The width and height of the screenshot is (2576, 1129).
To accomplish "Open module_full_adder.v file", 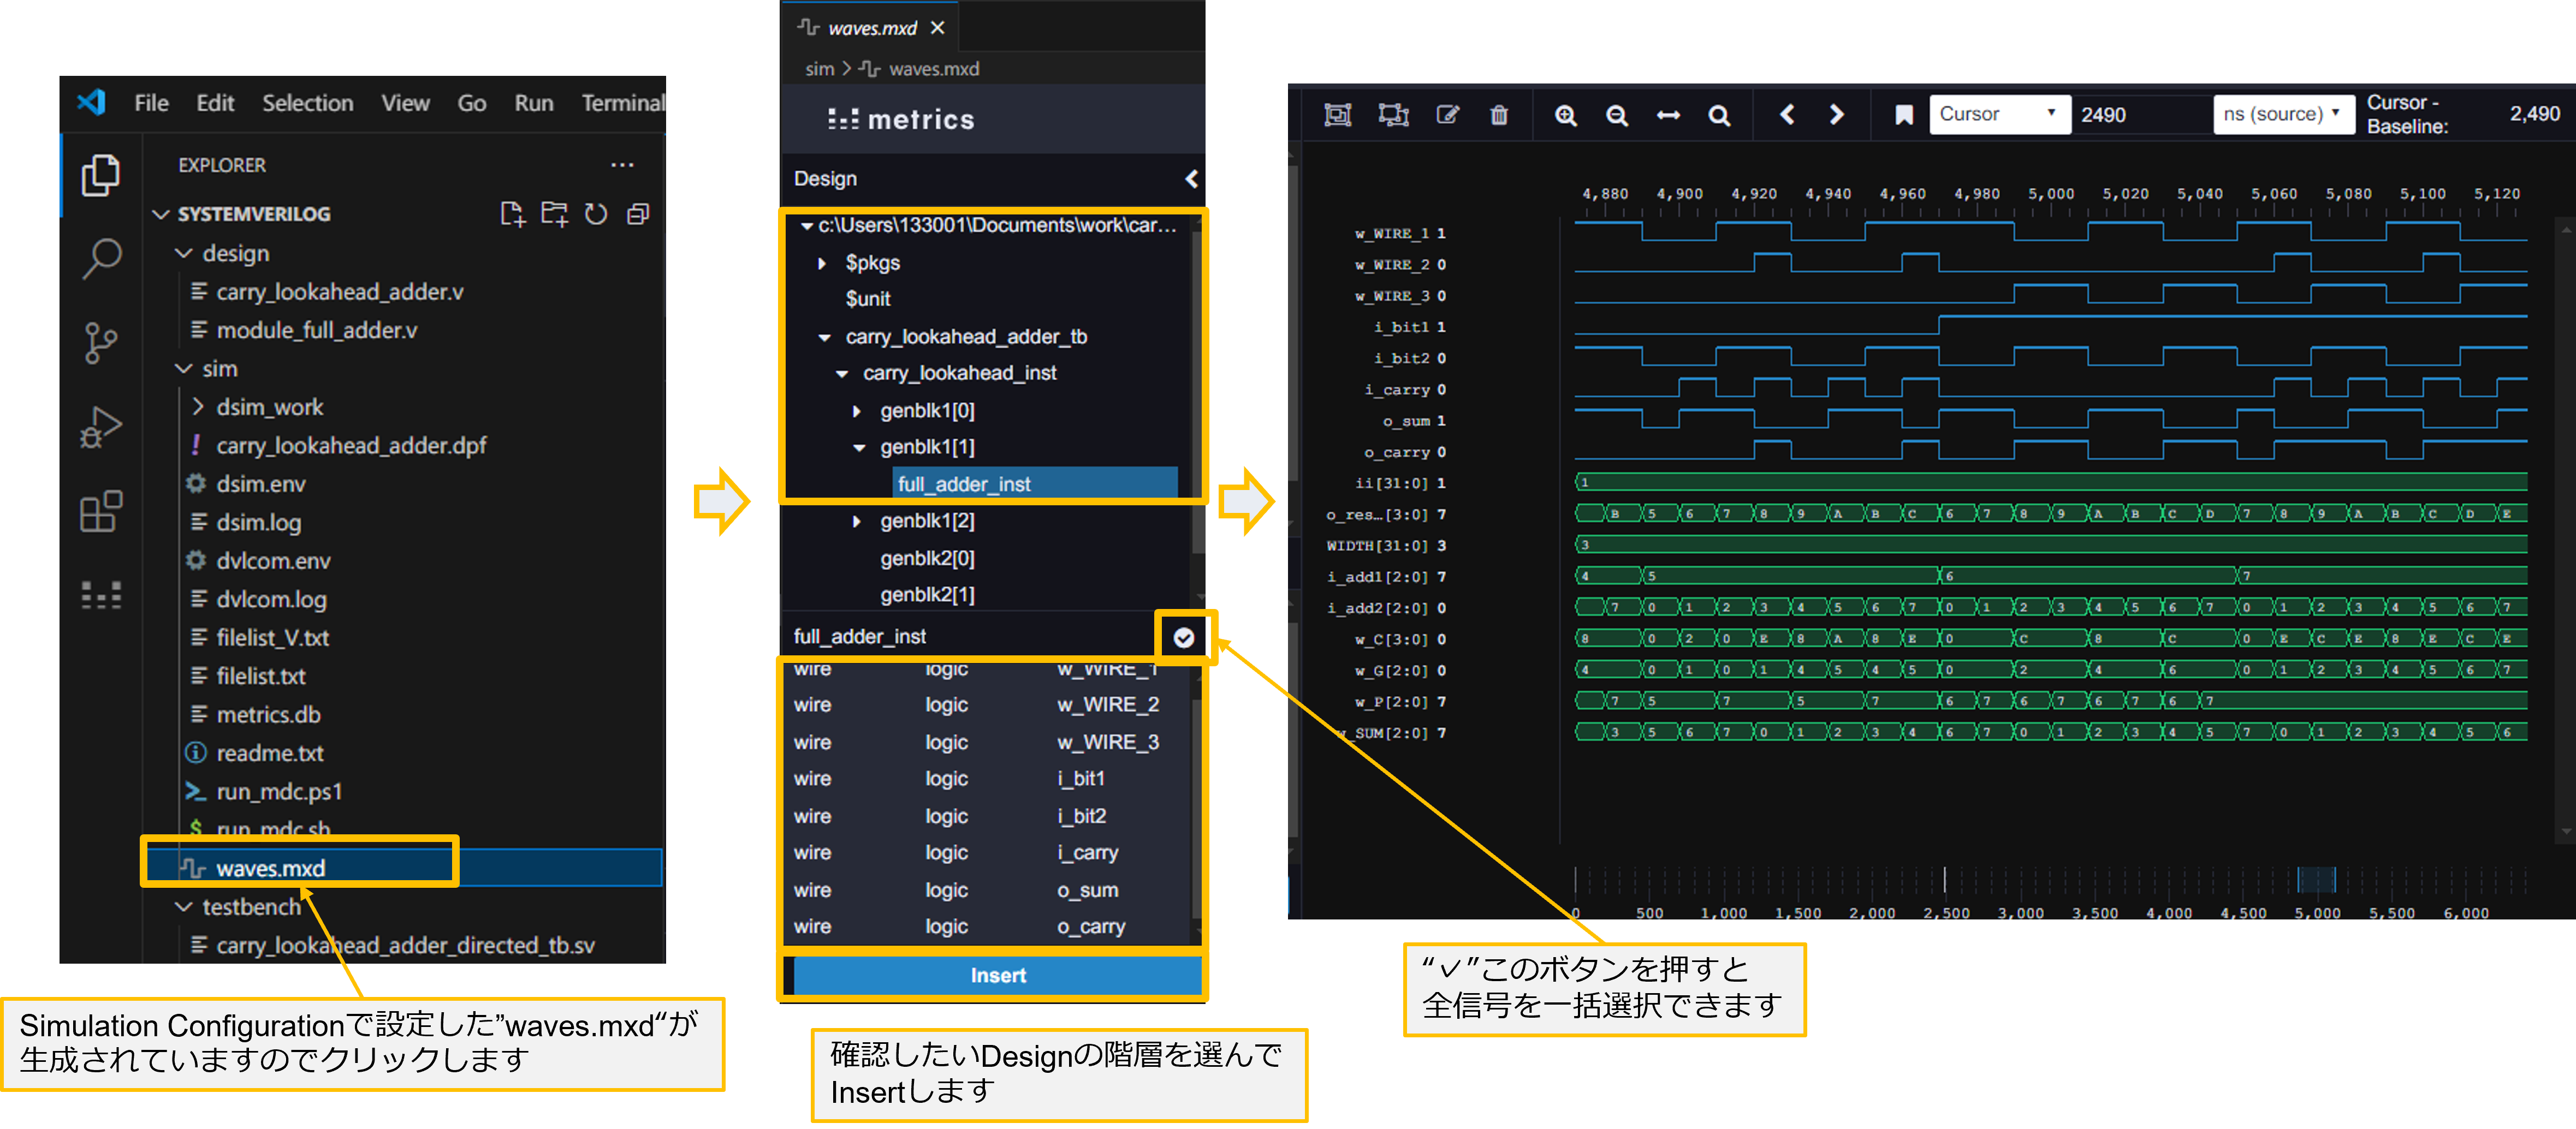I will [316, 330].
